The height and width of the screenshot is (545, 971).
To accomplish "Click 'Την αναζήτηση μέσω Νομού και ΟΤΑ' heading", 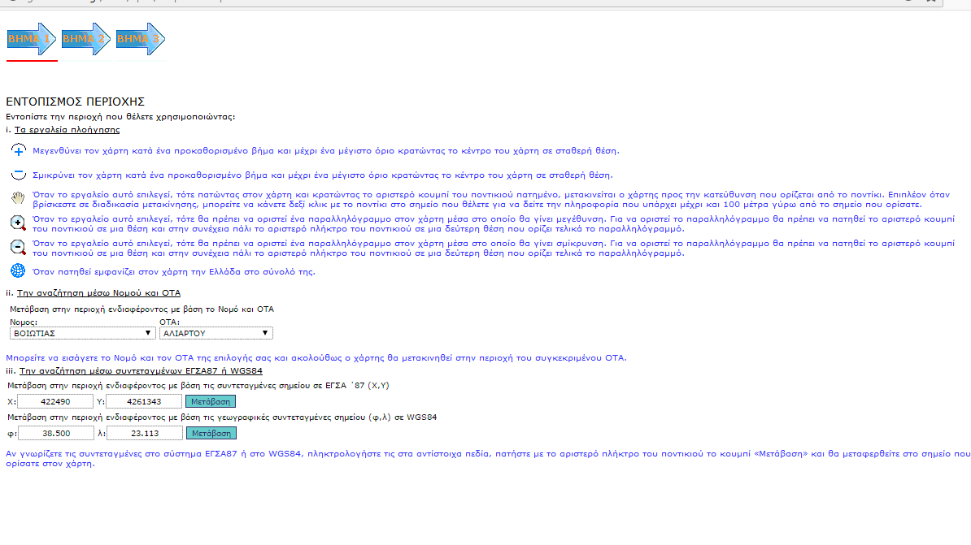I will pyautogui.click(x=98, y=292).
